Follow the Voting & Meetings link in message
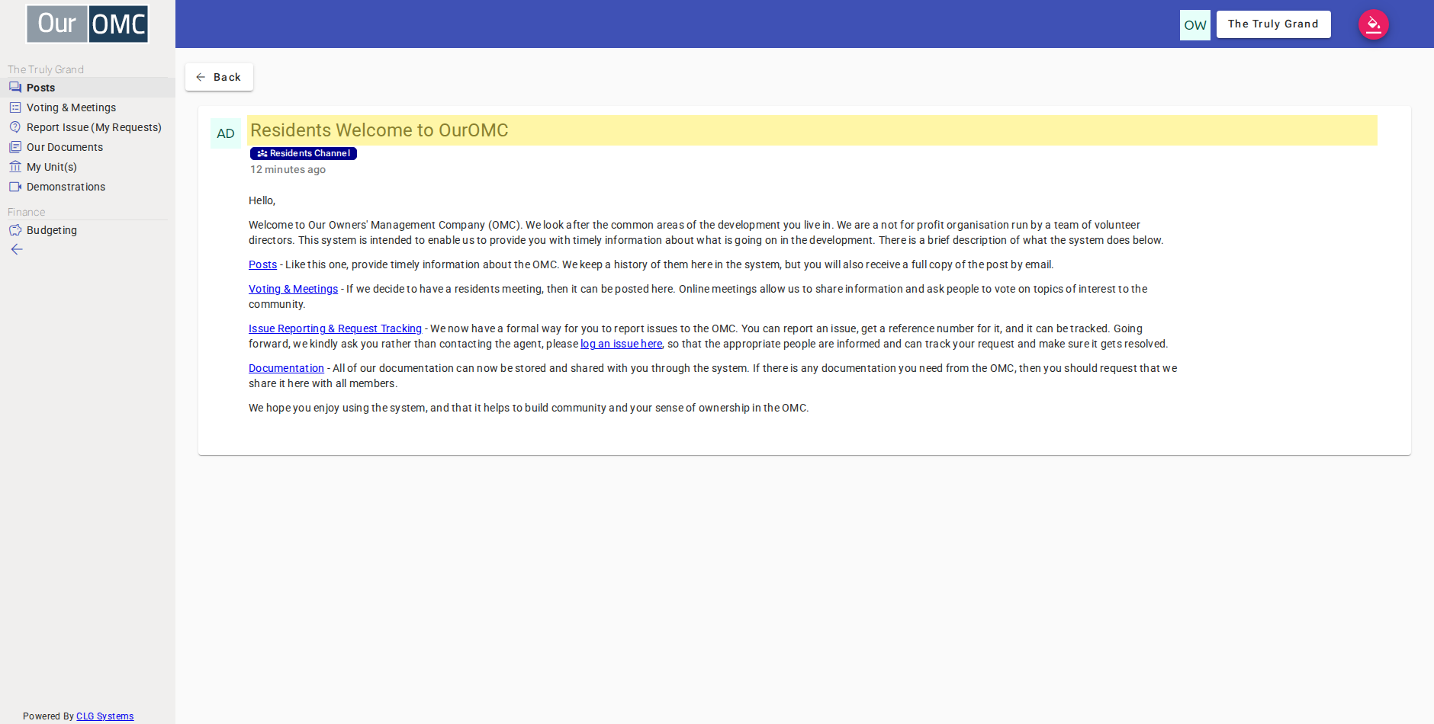This screenshot has height=724, width=1434. [x=293, y=289]
